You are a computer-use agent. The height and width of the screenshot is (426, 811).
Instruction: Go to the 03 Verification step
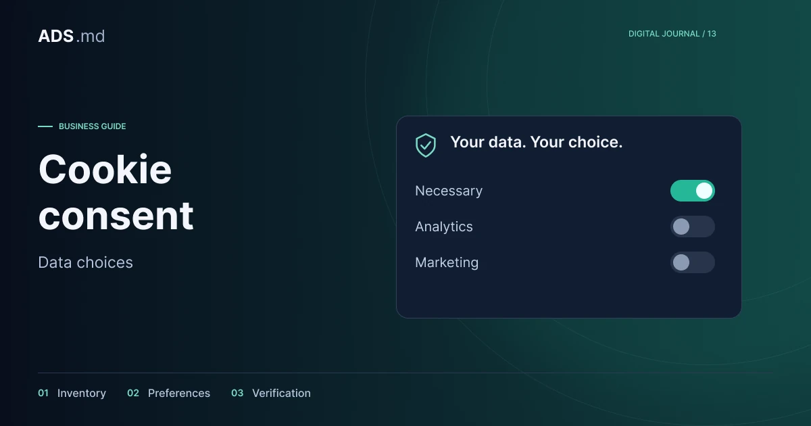coord(271,393)
